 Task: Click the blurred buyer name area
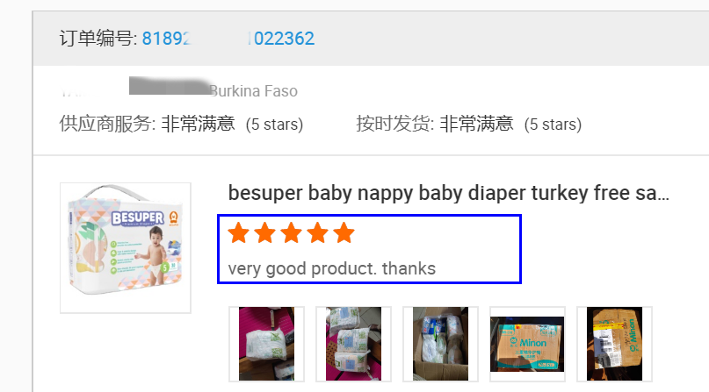coord(169,86)
